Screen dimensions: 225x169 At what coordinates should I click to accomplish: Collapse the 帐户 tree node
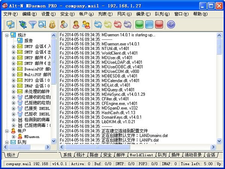[7, 131]
